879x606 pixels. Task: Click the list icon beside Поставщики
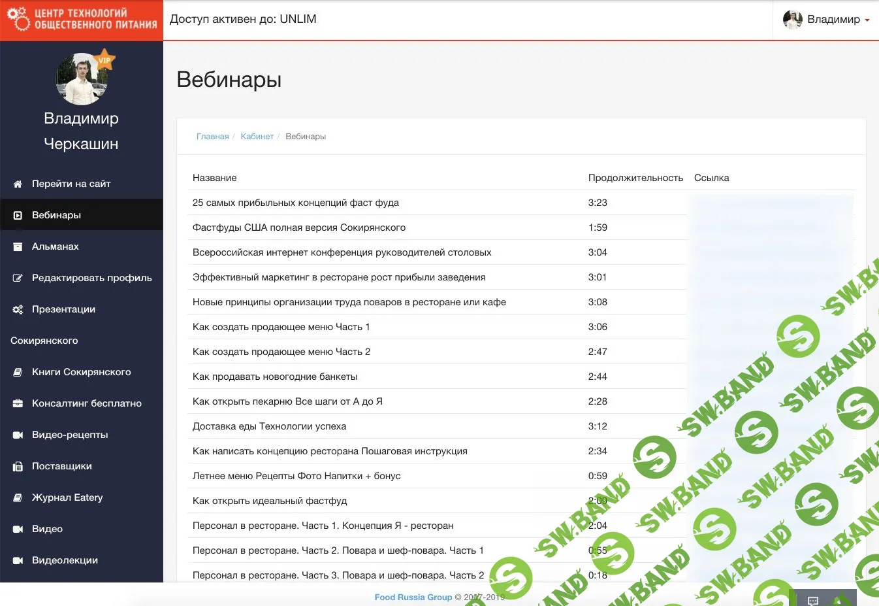coord(18,467)
